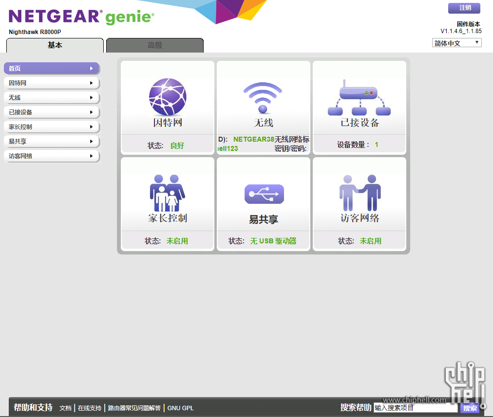Open the 已接设备 router network icon
493x417 pixels.
359,97
